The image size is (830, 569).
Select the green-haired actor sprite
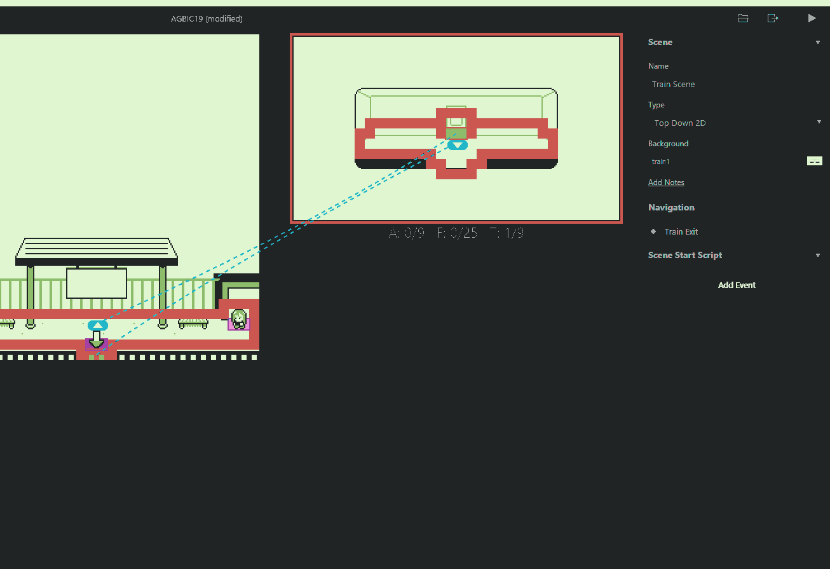pos(239,319)
